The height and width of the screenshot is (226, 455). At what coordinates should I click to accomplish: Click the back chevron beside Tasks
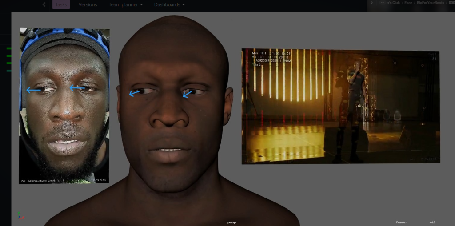tap(44, 4)
